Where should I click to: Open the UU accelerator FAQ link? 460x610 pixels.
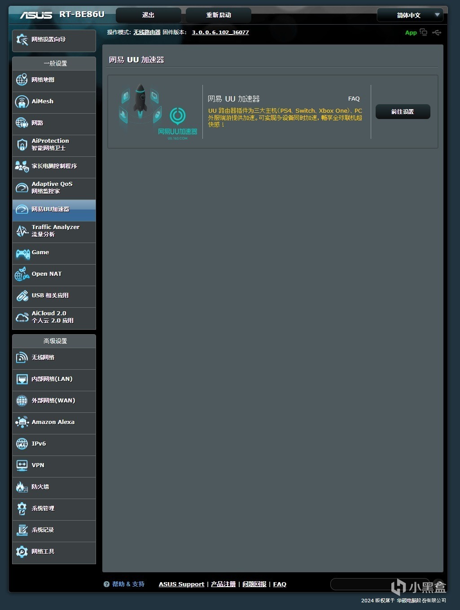(x=354, y=99)
